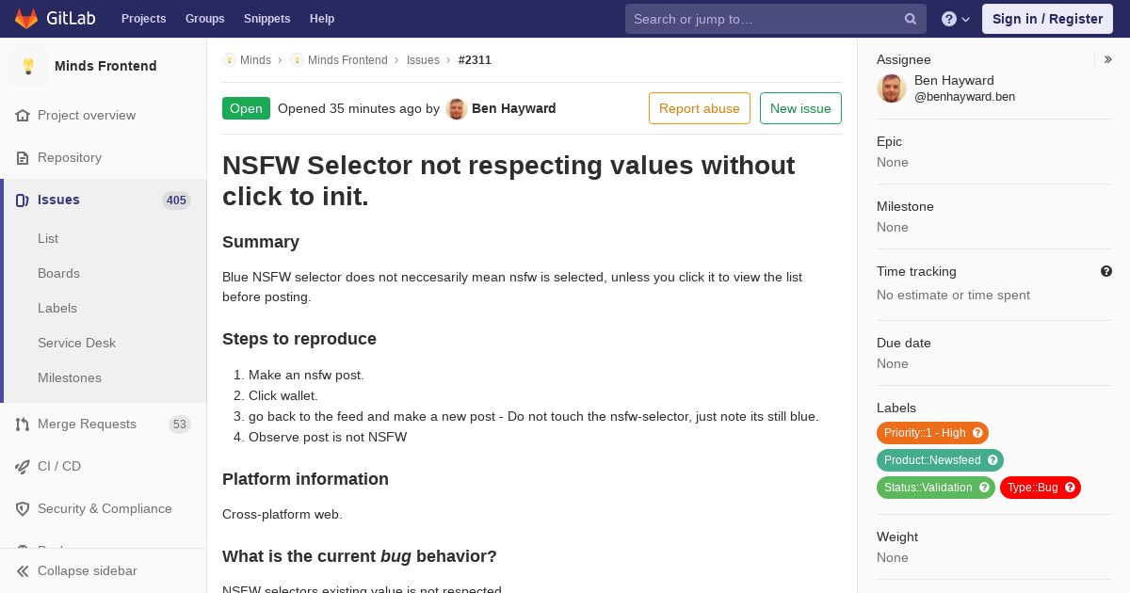This screenshot has height=593, width=1130.
Task: Open the Projects menu
Action: tap(144, 19)
